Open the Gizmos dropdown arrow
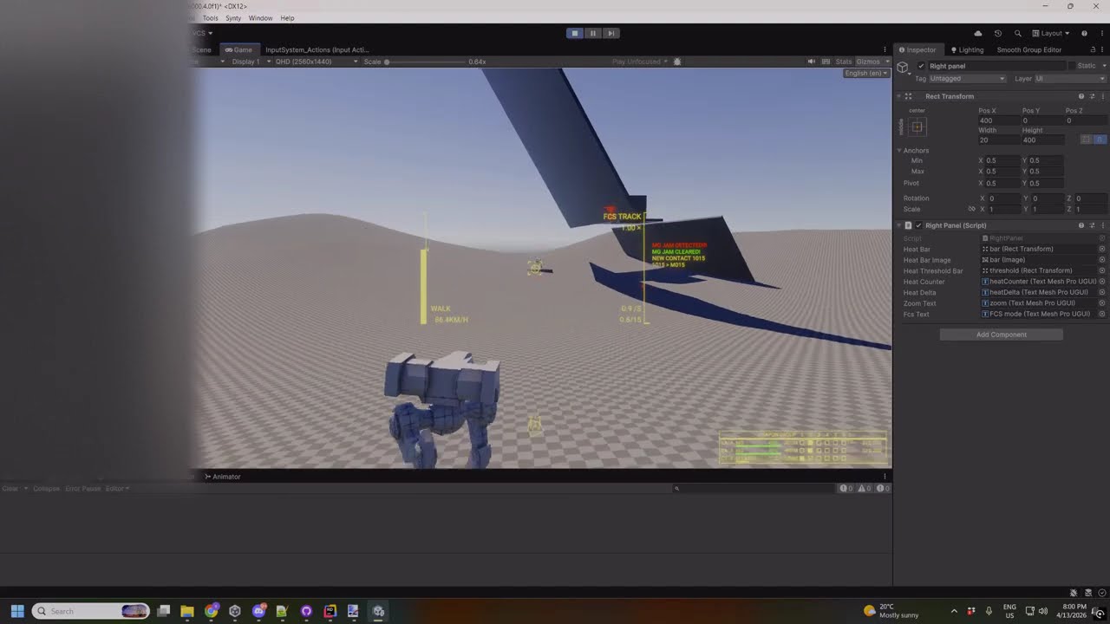Viewport: 1110px width, 624px height. coord(885,62)
